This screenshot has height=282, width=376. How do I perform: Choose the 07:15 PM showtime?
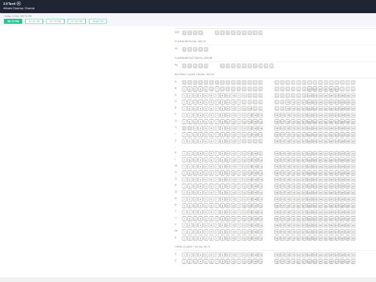pos(55,21)
